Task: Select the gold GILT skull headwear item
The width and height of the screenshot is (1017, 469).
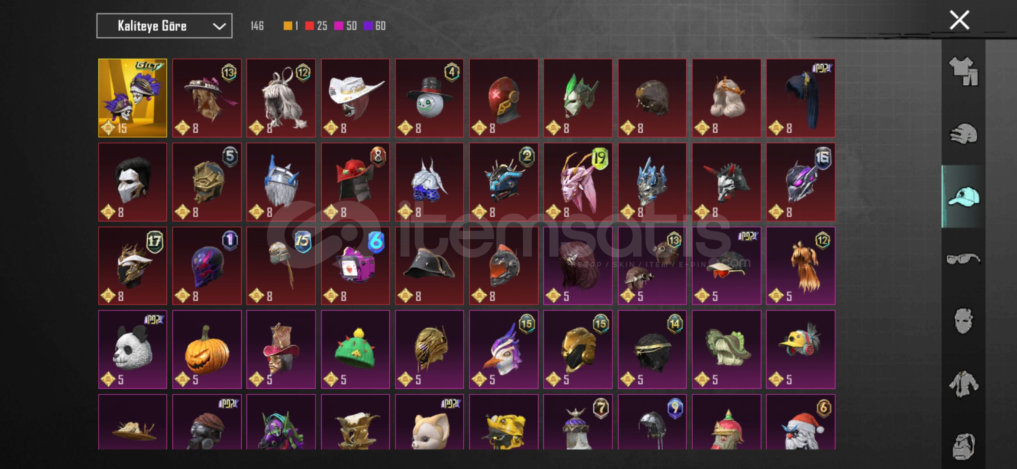Action: click(133, 98)
